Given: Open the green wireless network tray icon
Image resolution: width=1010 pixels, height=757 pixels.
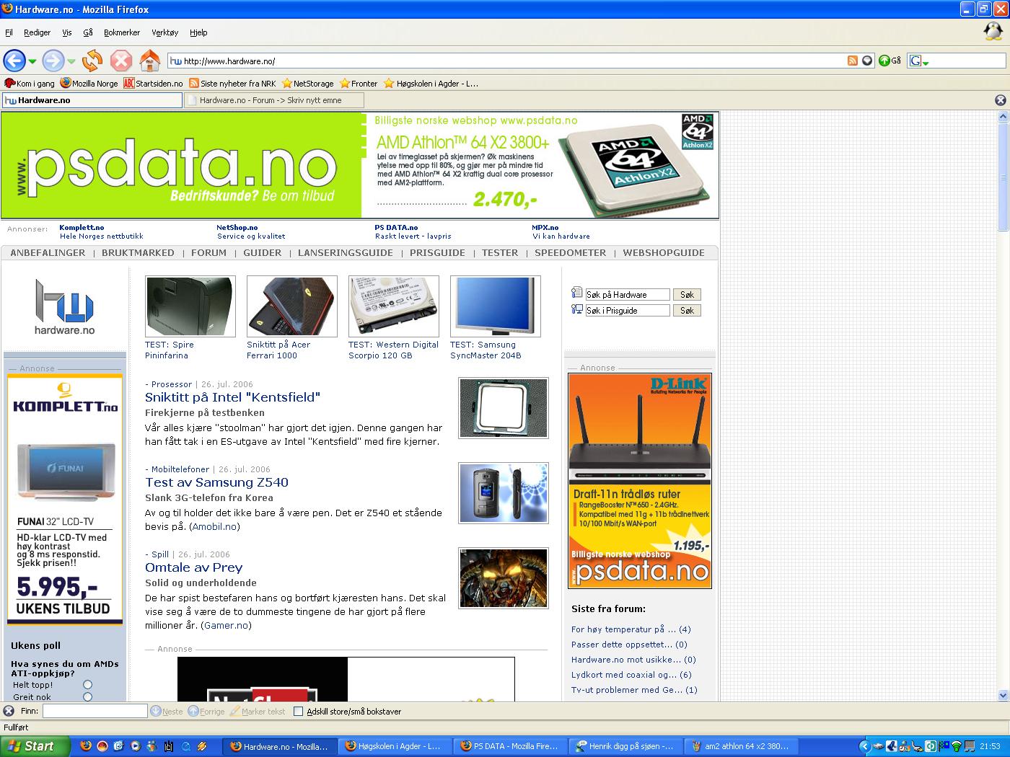Looking at the screenshot, I should [x=957, y=746].
